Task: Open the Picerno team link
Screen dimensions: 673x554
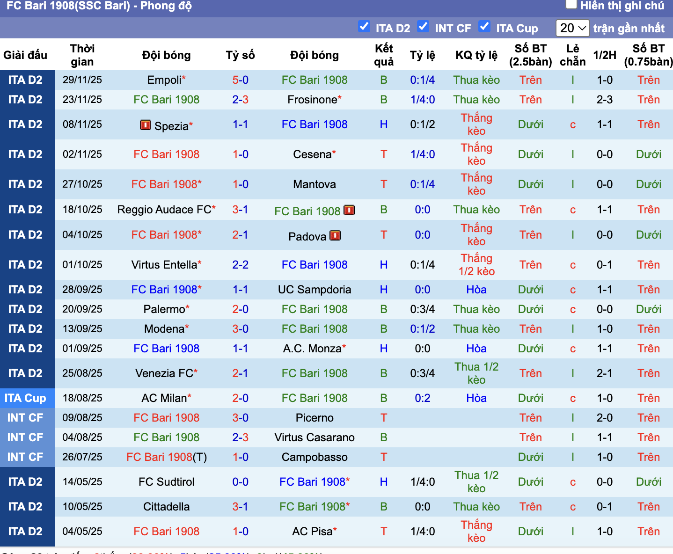Action: point(315,418)
